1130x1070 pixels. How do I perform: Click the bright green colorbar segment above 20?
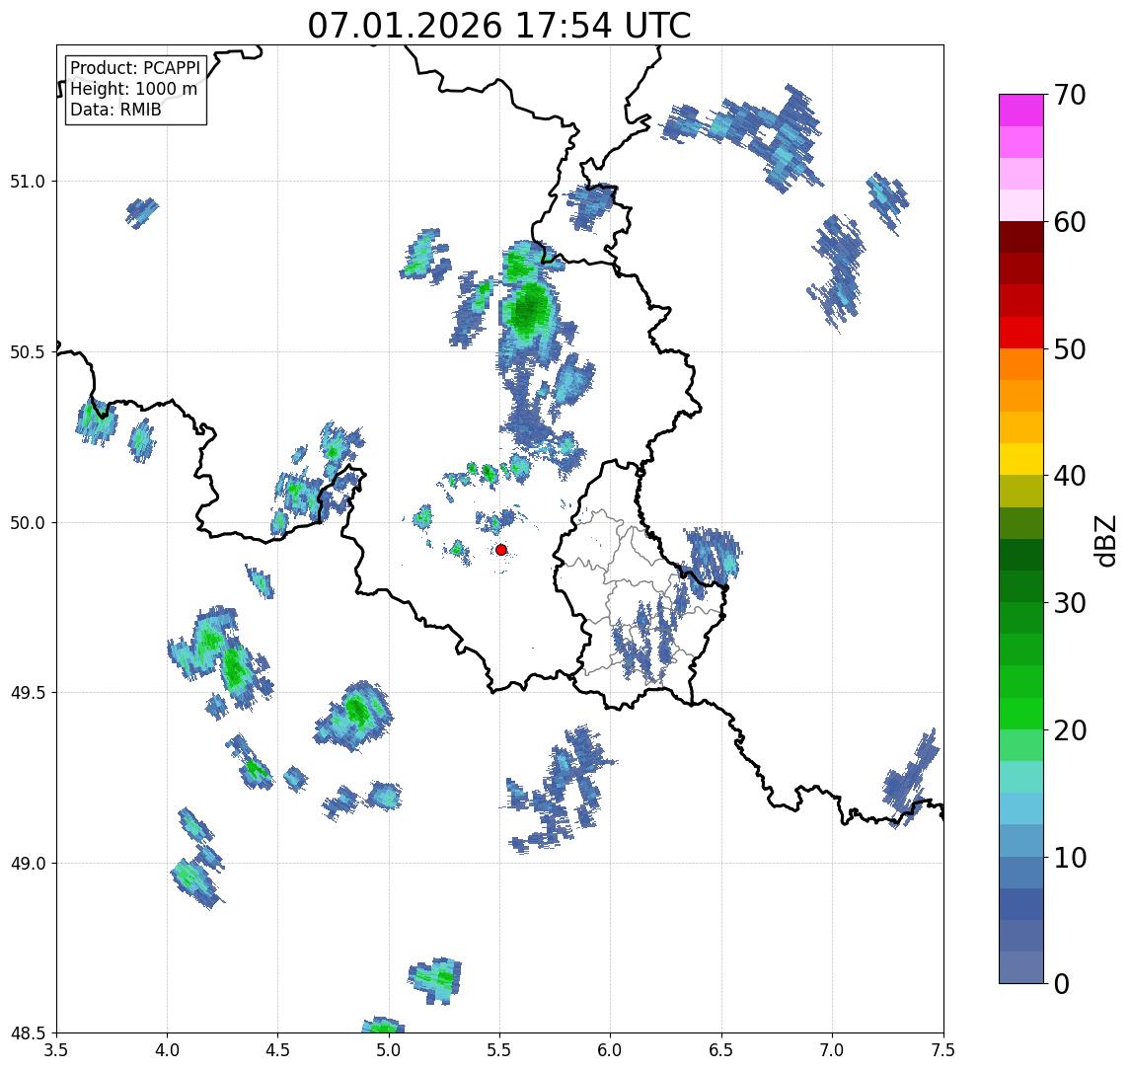pyautogui.click(x=1021, y=713)
